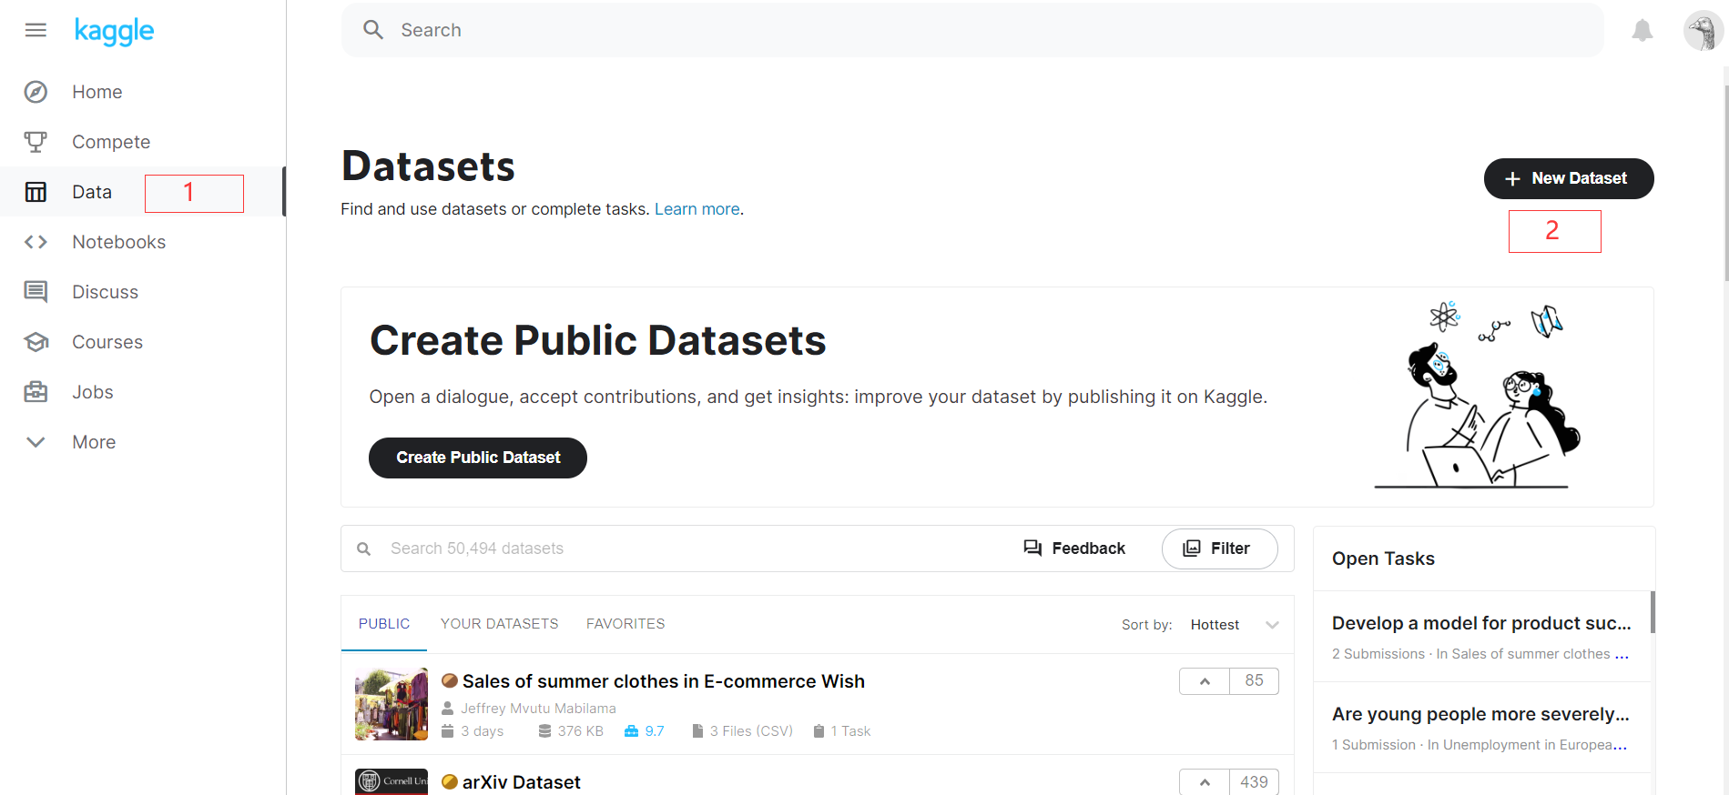Screen dimensions: 1729x795
Task: Click the Notebooks code icon
Action: point(36,242)
